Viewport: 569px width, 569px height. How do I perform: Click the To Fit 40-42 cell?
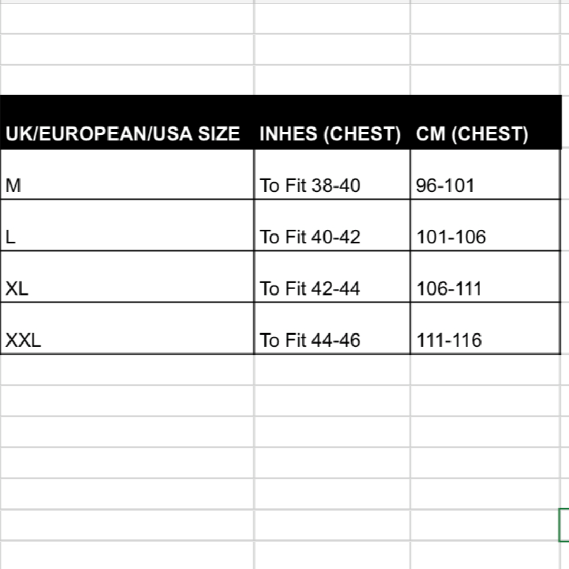point(332,225)
